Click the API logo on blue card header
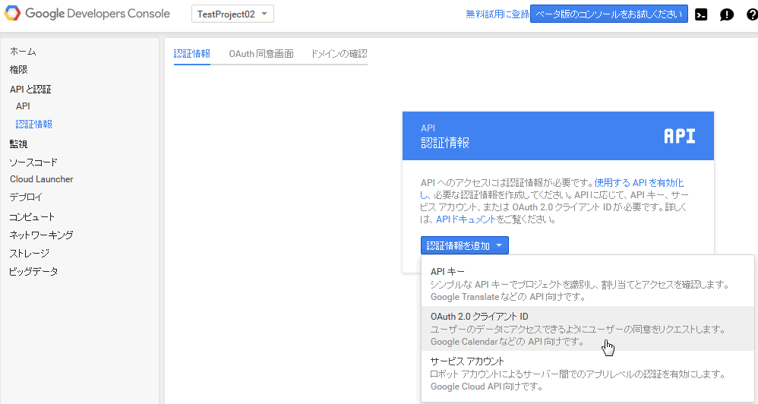 [680, 136]
